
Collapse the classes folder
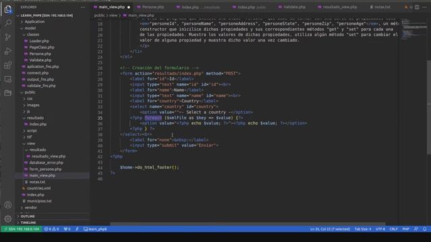click(x=33, y=34)
